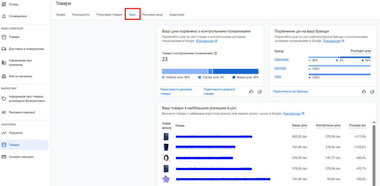Open the product link in +102,6% row
Viewport: 380px width, 186px height.
point(205,147)
